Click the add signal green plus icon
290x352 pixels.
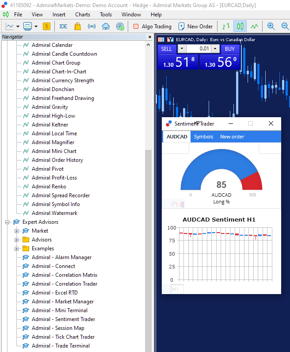pos(120,26)
